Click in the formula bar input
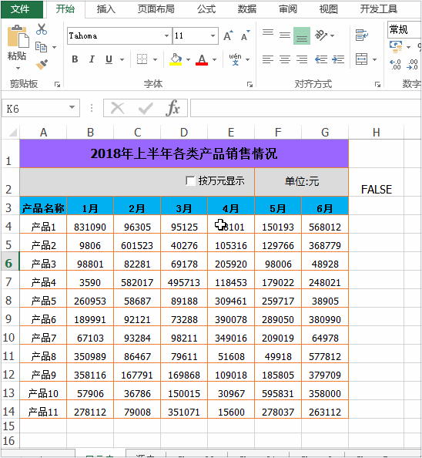Screen dimensions: 422x458 point(306,108)
